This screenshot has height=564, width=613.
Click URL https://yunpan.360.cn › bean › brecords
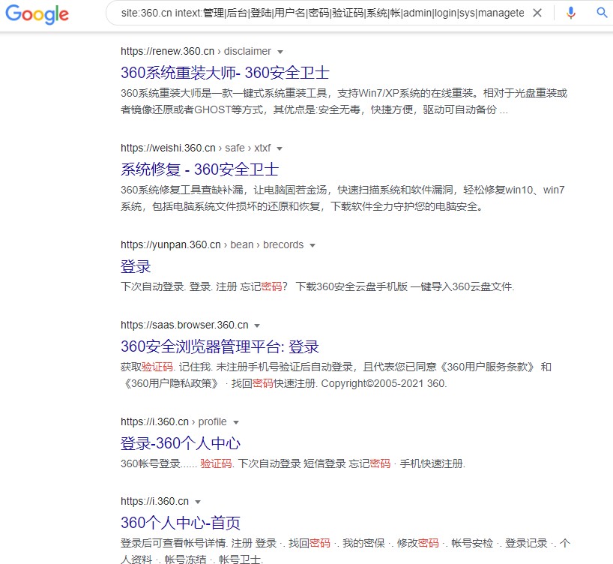click(x=212, y=244)
